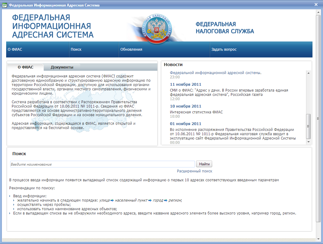Click the 'использовать только наименование адресных объектов;' item

(x=67, y=209)
